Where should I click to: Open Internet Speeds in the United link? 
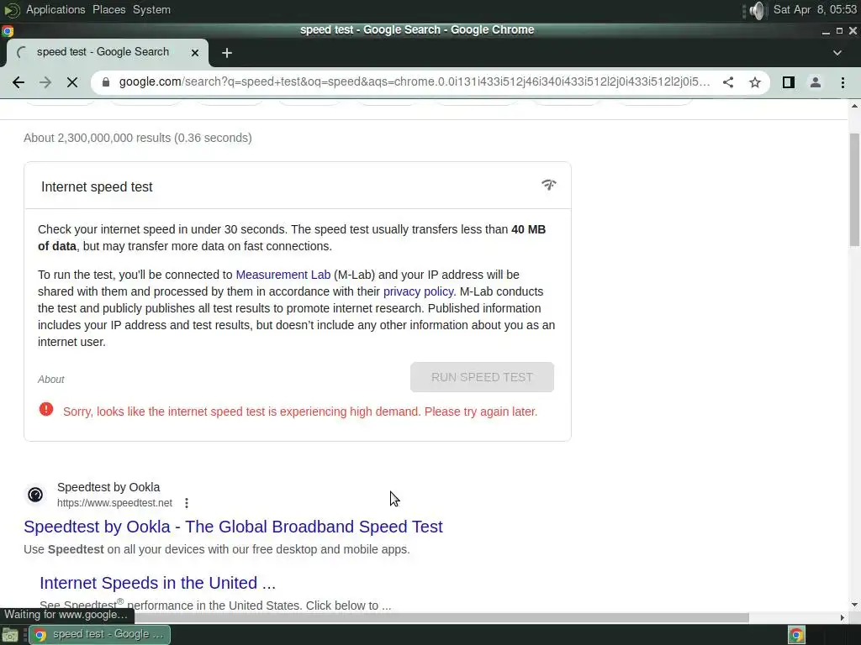[157, 583]
